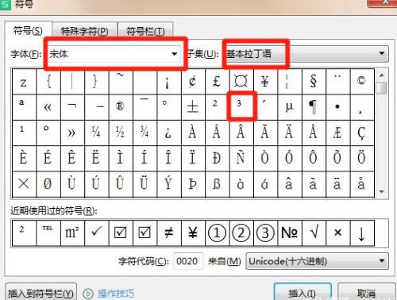Screen dimensions: 397x300
Task: Choose the Ø slashed O symbol
Action: pyautogui.click(x=48, y=183)
